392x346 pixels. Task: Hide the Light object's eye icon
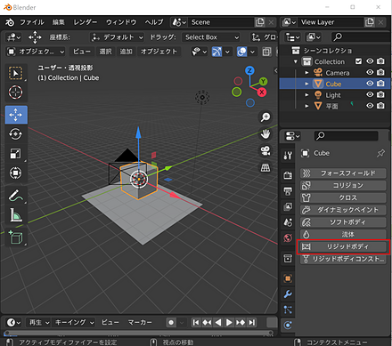370,94
